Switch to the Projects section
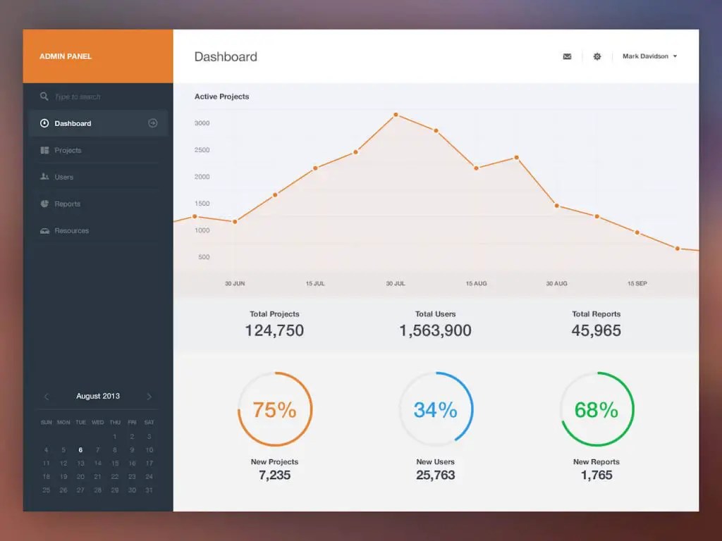Image resolution: width=722 pixels, height=541 pixels. 69,150
